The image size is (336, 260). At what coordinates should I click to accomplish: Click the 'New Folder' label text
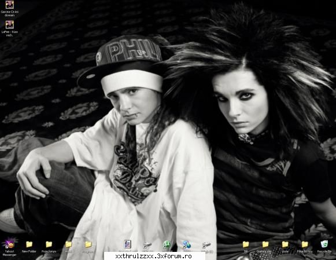[29, 251]
